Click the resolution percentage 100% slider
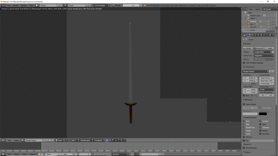The image size is (278, 156). point(250,84)
